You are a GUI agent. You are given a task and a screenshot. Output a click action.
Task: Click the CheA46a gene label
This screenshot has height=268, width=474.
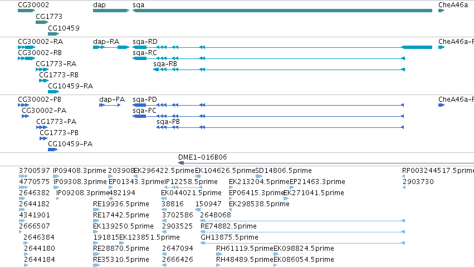click(453, 5)
